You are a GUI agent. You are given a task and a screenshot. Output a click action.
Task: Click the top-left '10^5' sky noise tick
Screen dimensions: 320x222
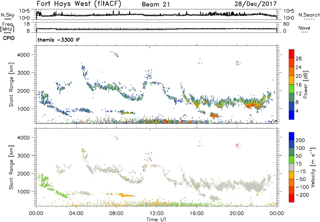click(24, 11)
